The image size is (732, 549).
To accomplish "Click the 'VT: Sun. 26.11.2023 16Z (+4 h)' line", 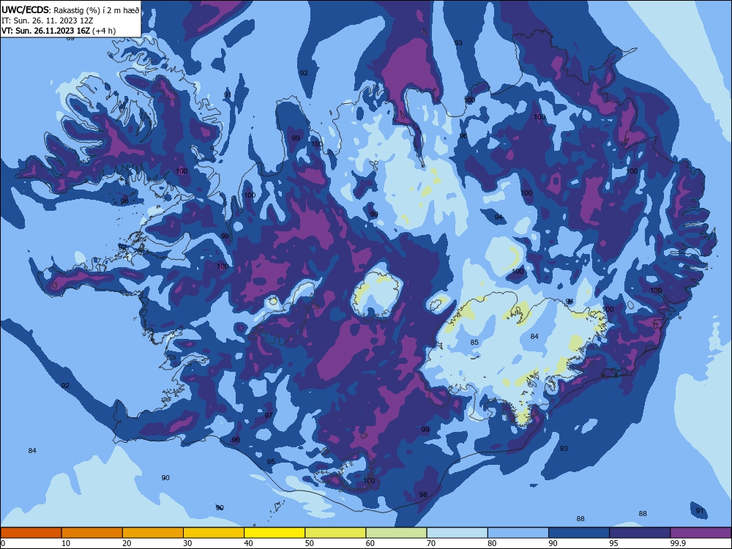I will click(59, 31).
